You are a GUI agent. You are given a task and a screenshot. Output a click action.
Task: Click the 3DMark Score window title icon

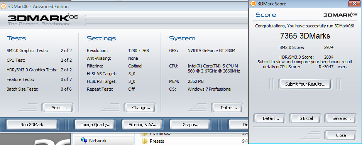253,4
